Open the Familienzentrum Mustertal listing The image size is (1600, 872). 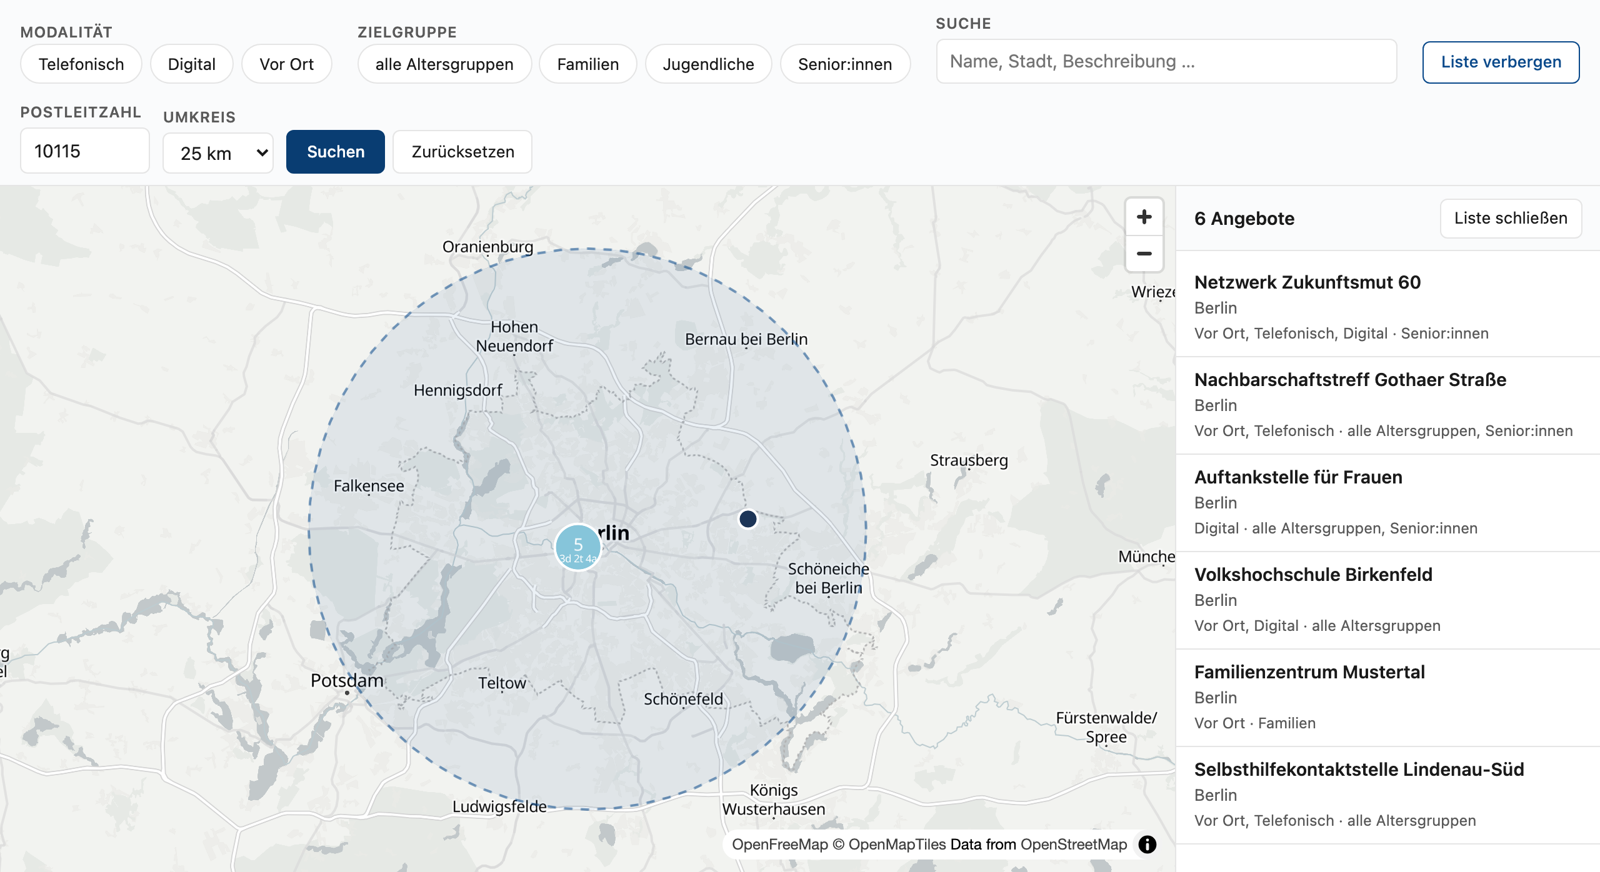[x=1387, y=697]
